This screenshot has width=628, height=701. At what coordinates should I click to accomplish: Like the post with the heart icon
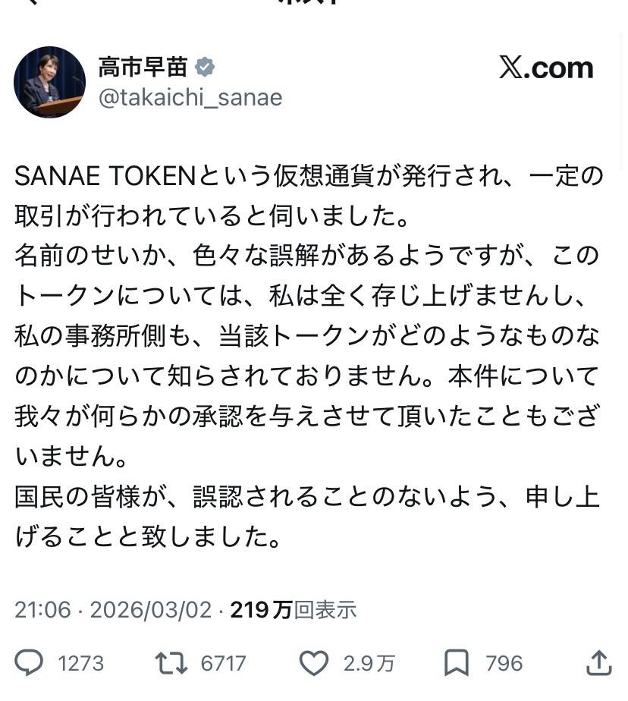tap(313, 663)
